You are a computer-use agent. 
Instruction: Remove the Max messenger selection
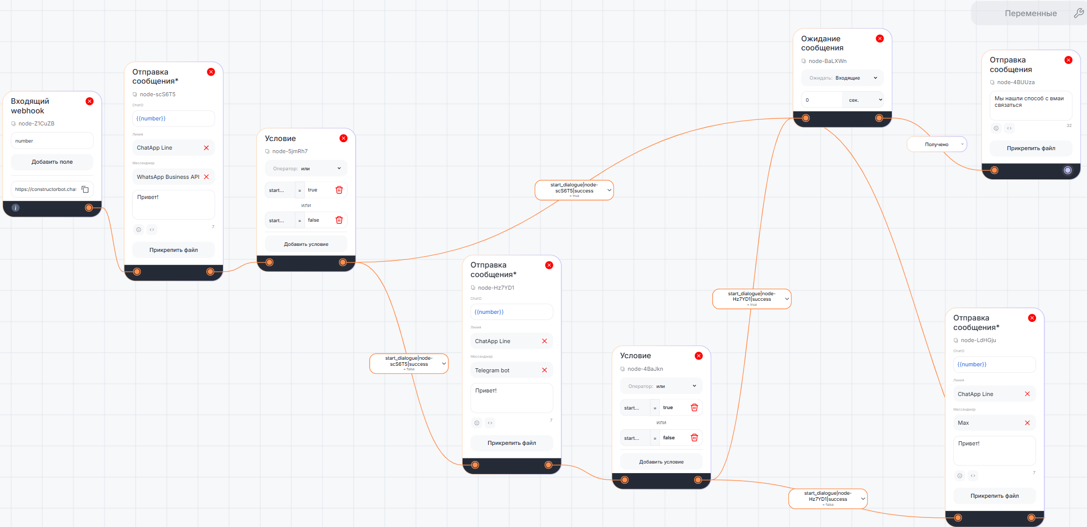[x=1027, y=423]
